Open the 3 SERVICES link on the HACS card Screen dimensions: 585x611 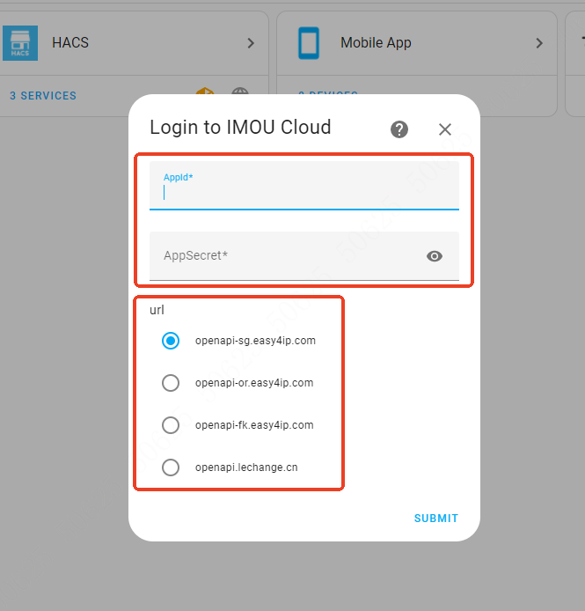pyautogui.click(x=43, y=95)
